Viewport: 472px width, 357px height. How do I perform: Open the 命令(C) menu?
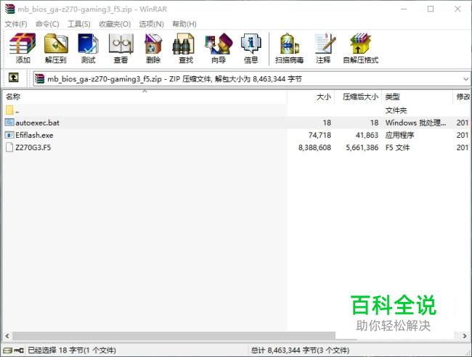pos(47,24)
